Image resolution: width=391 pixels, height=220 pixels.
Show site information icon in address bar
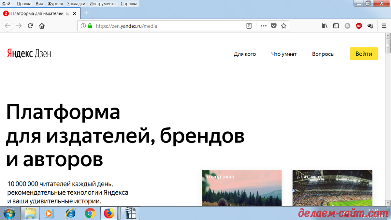83,26
